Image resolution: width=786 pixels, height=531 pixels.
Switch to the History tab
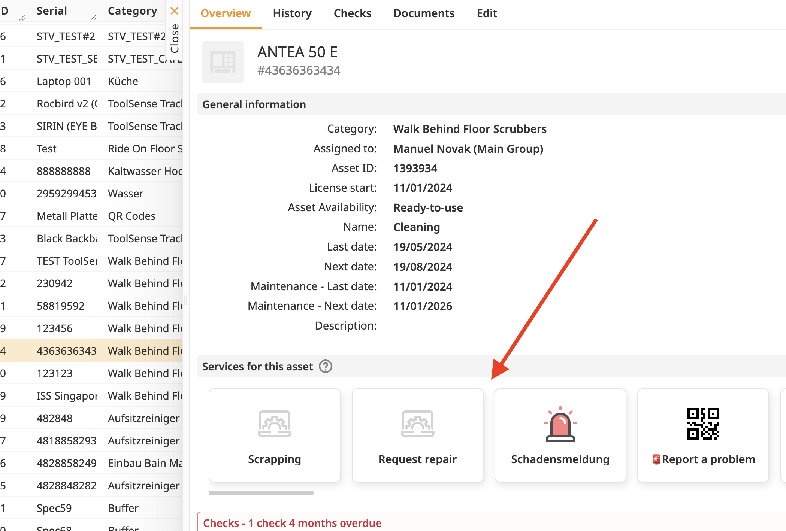292,13
